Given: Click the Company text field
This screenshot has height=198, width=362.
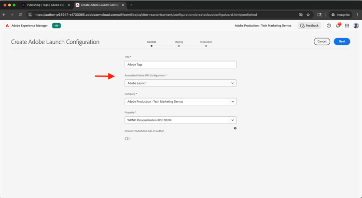Looking at the screenshot, I should (177, 102).
